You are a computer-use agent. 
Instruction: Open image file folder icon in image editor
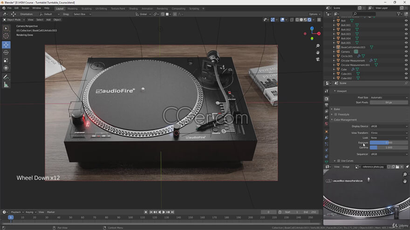397,167
